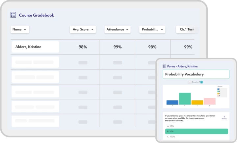This screenshot has width=237, height=143.
Task: Open the Attendance column dropdown
Action: (117, 30)
